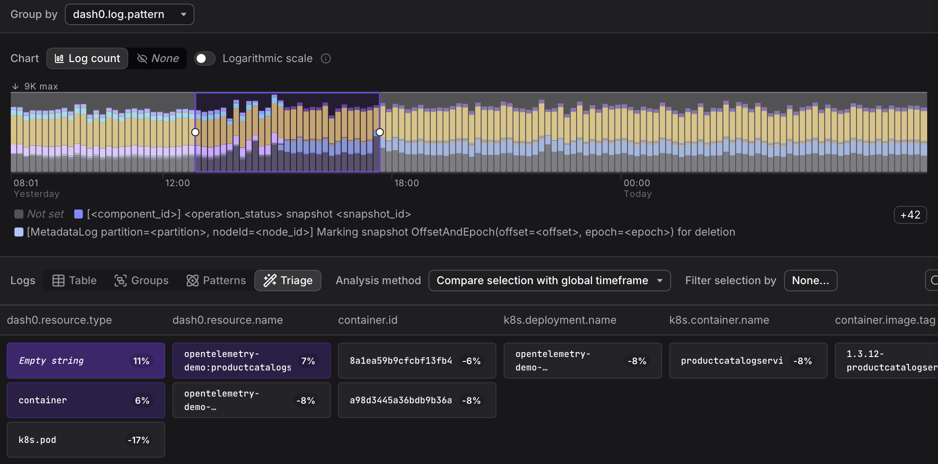Click the Log count bar chart icon
This screenshot has height=464, width=938.
[x=59, y=58]
